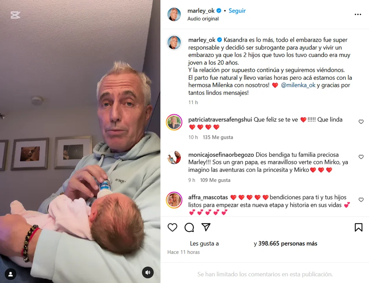Like monicajosefinaorbegozo's comment
Viewport: 369px width, 283px height.
point(361,157)
